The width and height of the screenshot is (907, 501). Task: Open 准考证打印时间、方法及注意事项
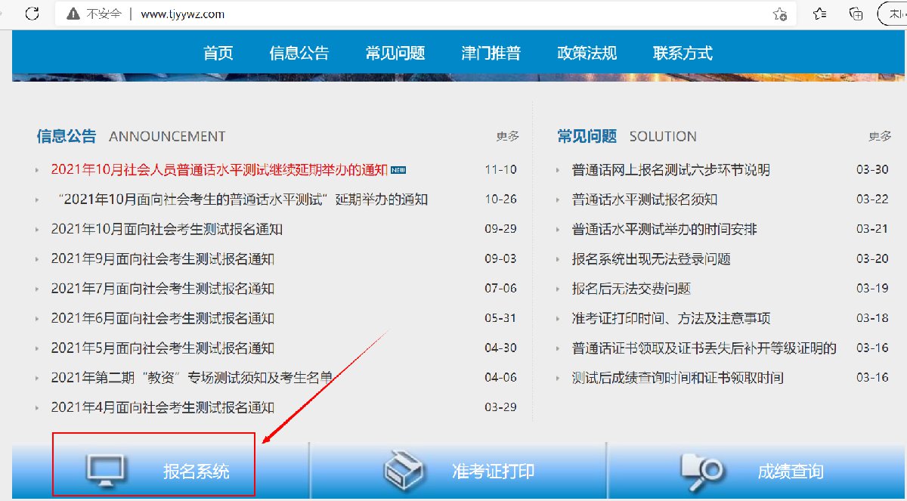(x=671, y=318)
